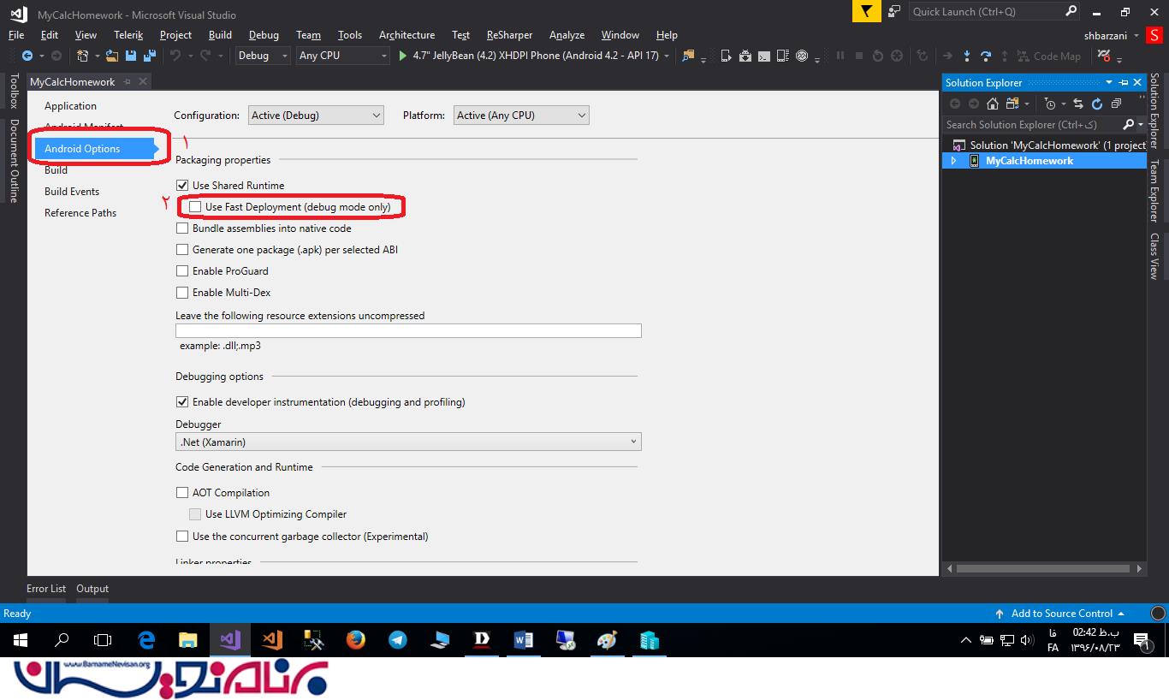Click the Refresh icon in Solution Explorer
Image resolution: width=1169 pixels, height=700 pixels.
point(1097,104)
